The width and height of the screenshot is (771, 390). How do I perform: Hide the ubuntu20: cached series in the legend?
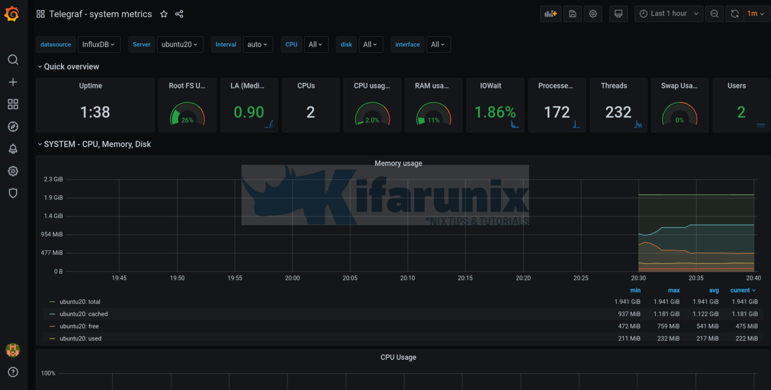84,314
